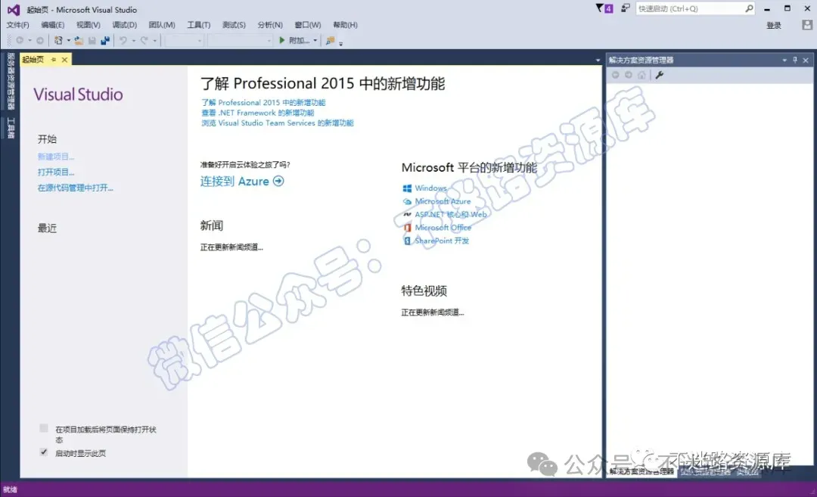Click the pin icon on 起始页 tab
This screenshot has height=497, width=817.
[53, 60]
